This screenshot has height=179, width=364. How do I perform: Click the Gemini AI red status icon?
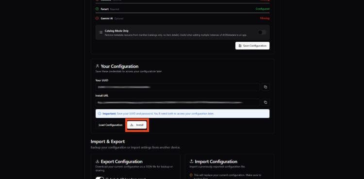tap(97, 18)
